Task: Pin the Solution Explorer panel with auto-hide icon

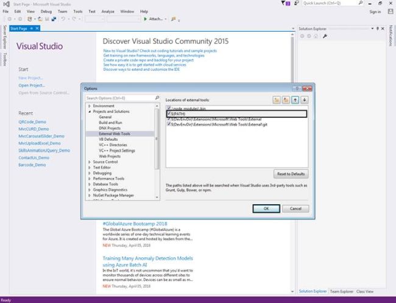Action: pyautogui.click(x=378, y=29)
